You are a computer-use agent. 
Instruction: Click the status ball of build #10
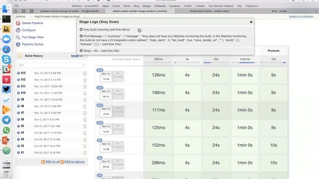(x=18, y=93)
